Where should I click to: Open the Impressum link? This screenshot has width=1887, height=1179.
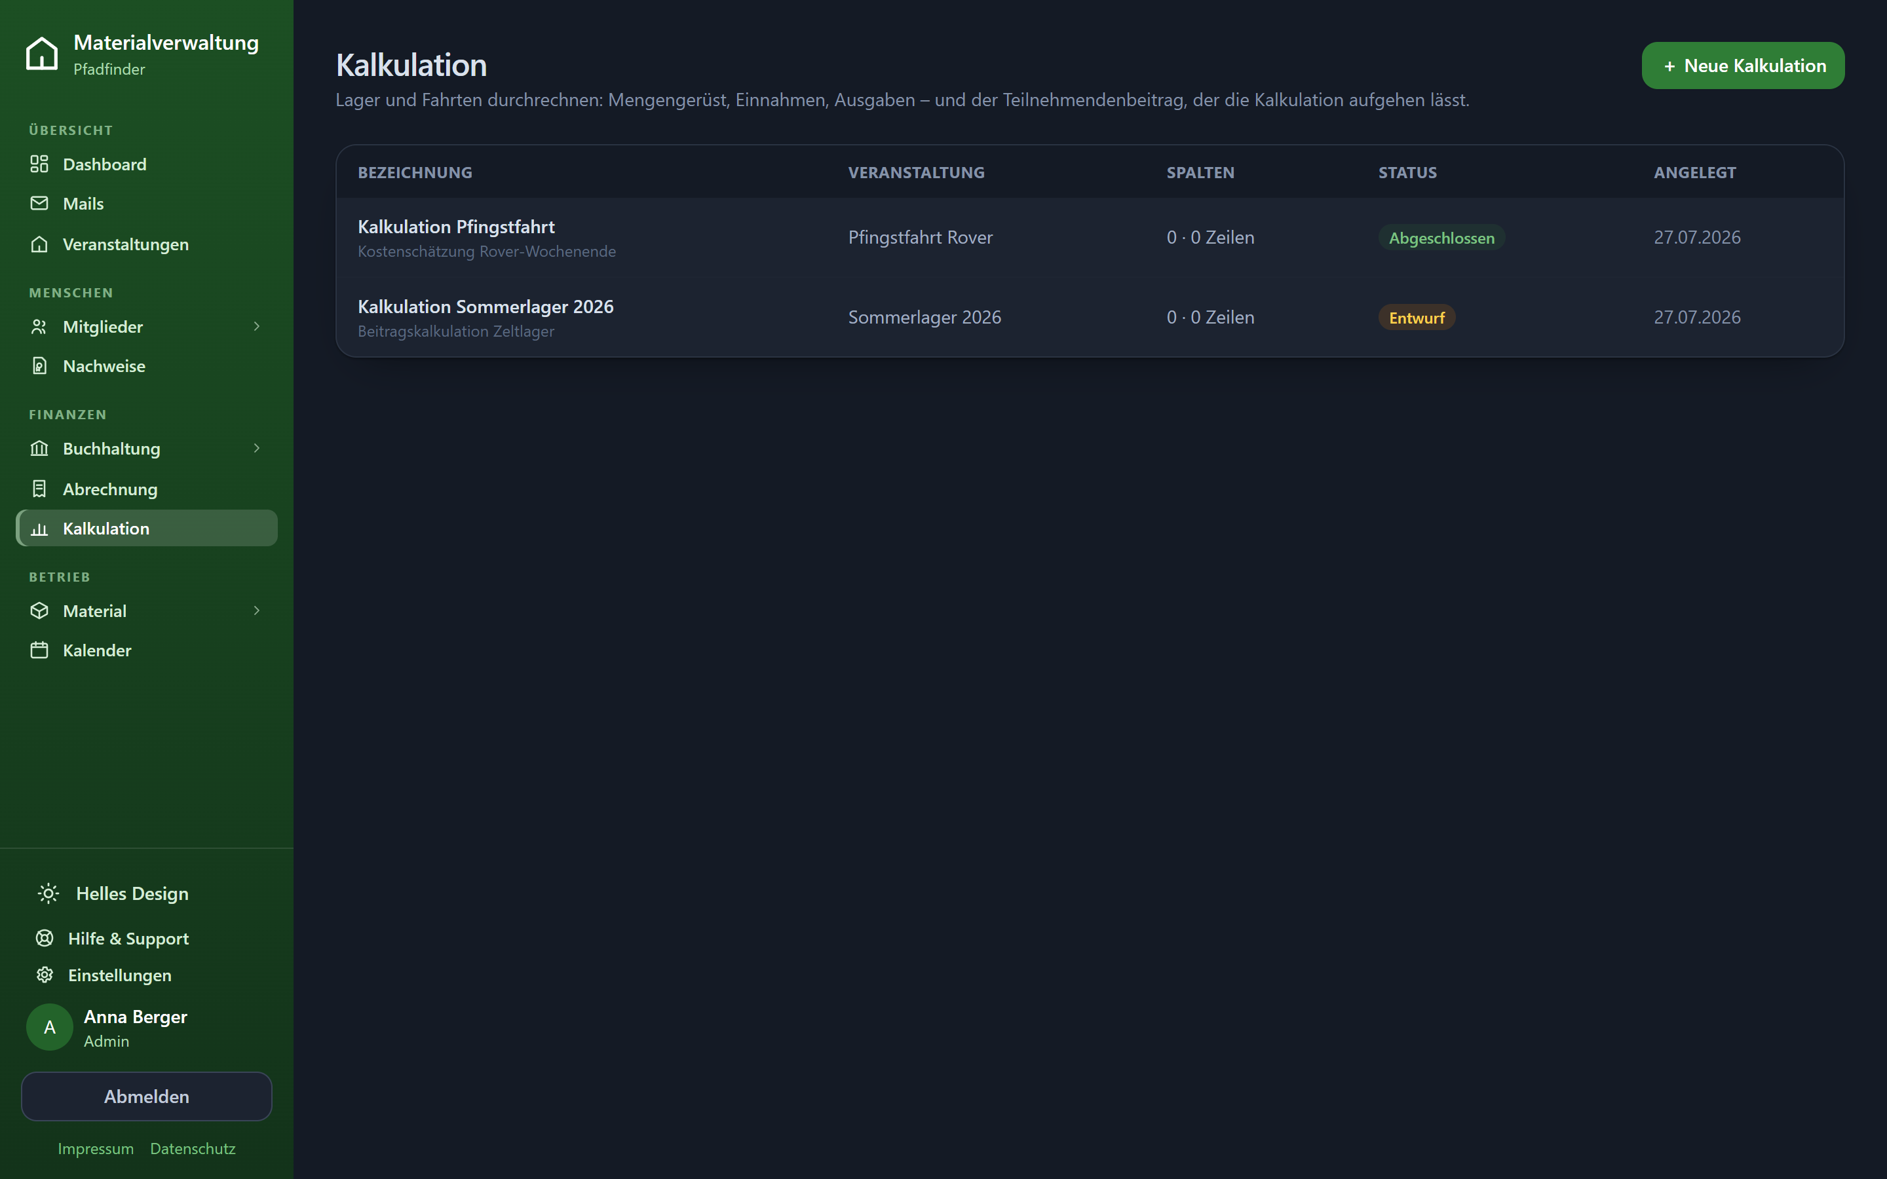96,1149
